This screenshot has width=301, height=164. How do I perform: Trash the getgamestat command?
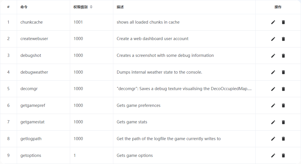pos(283,122)
